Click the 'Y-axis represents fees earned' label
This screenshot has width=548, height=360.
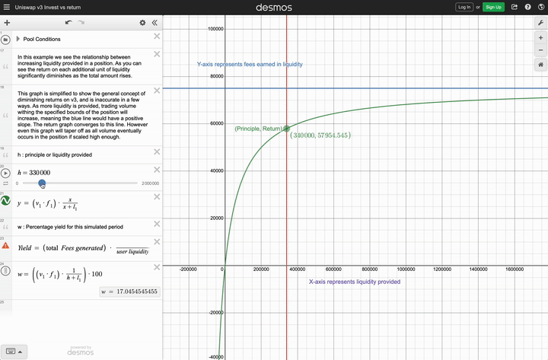[x=250, y=64]
